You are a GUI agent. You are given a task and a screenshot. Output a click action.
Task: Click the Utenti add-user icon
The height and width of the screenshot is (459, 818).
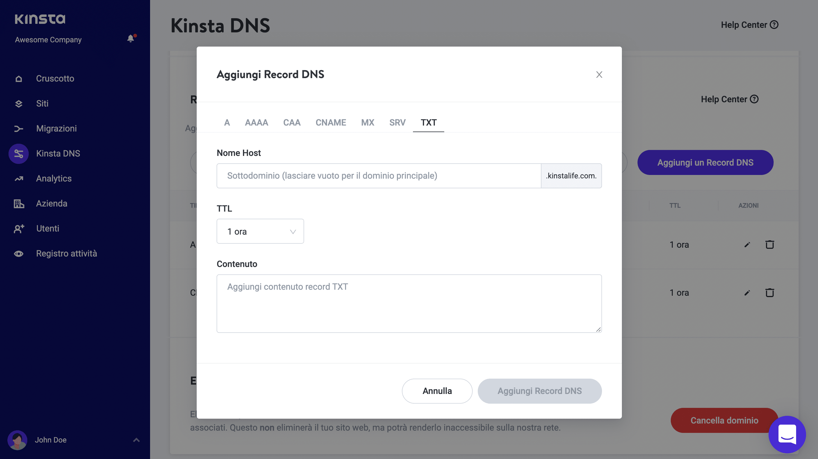click(19, 229)
